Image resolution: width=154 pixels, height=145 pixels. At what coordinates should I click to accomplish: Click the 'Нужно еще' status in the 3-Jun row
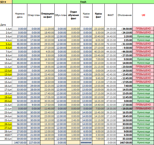(x=143, y=36)
